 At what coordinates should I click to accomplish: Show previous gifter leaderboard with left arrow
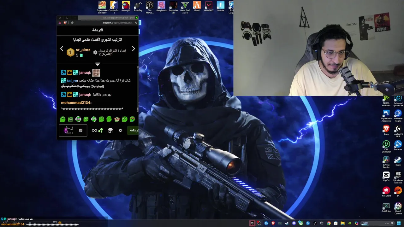point(62,49)
